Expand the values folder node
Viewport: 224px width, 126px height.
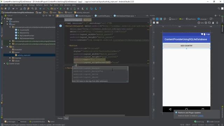10,61
